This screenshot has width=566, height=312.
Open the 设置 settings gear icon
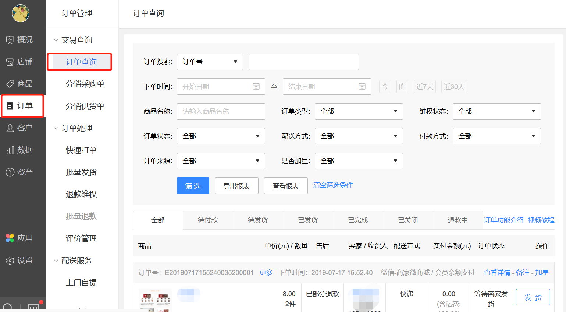(10, 261)
